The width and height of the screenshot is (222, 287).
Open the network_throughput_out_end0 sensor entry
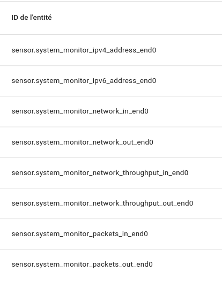coord(111,203)
